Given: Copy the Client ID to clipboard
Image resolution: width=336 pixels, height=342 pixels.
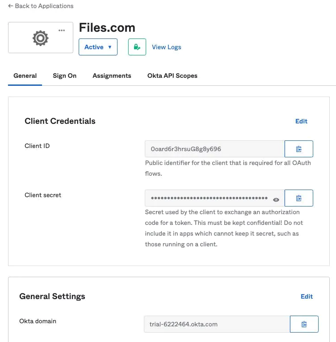Looking at the screenshot, I should tap(299, 149).
